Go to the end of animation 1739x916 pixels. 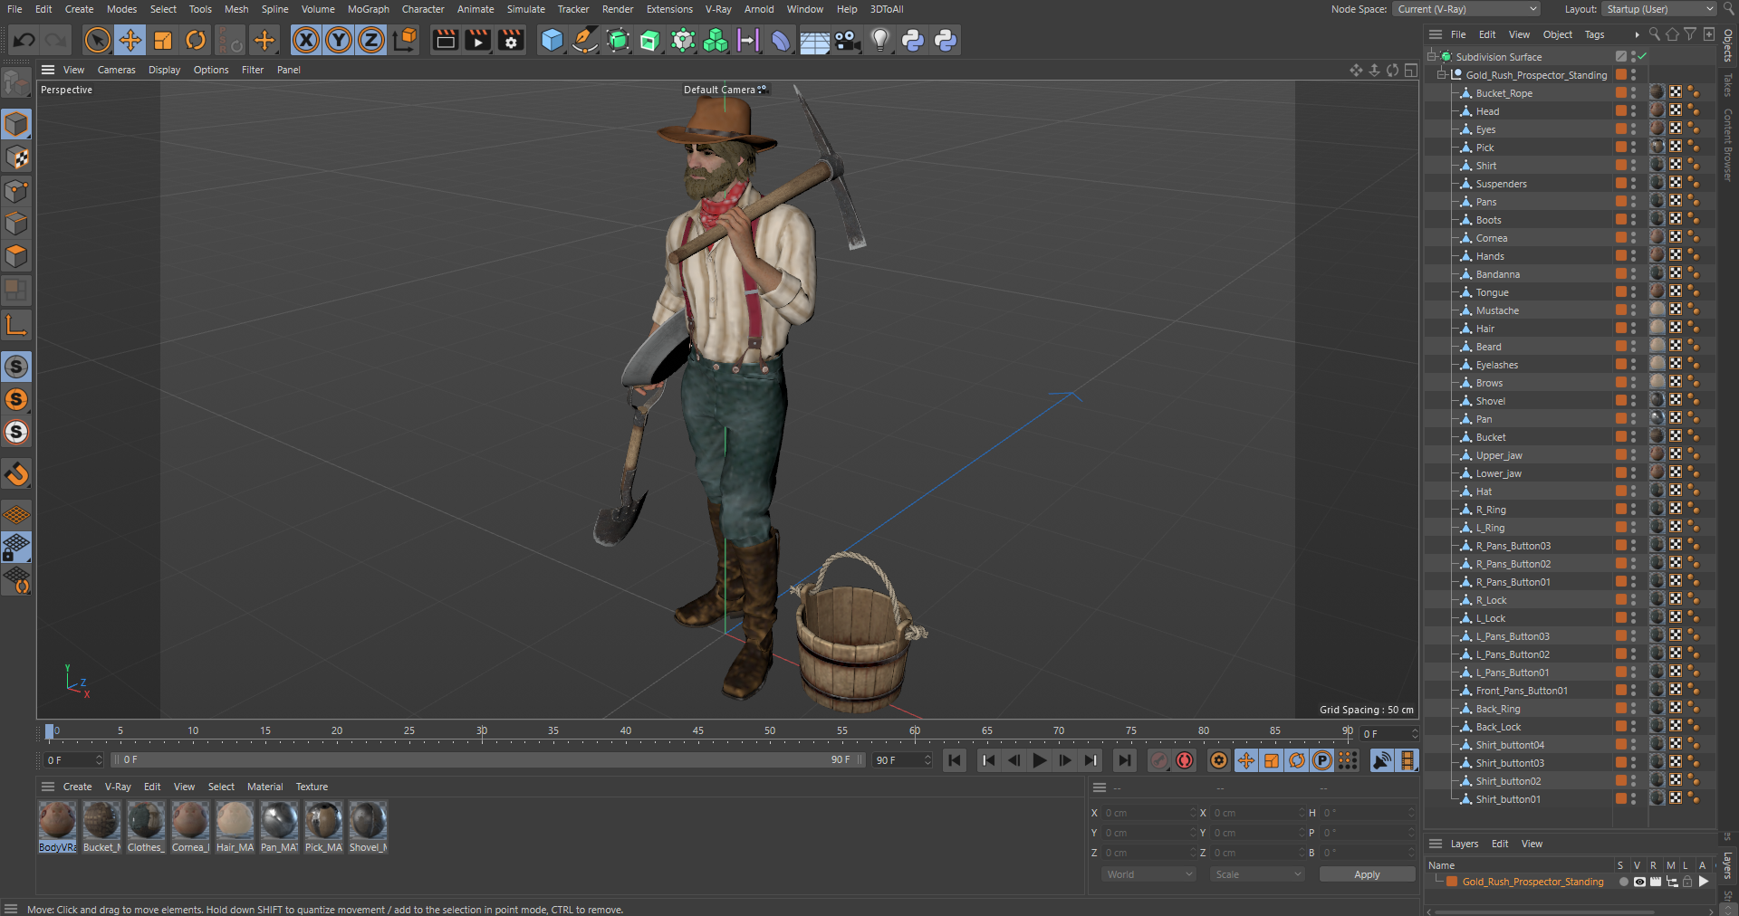tap(1125, 760)
